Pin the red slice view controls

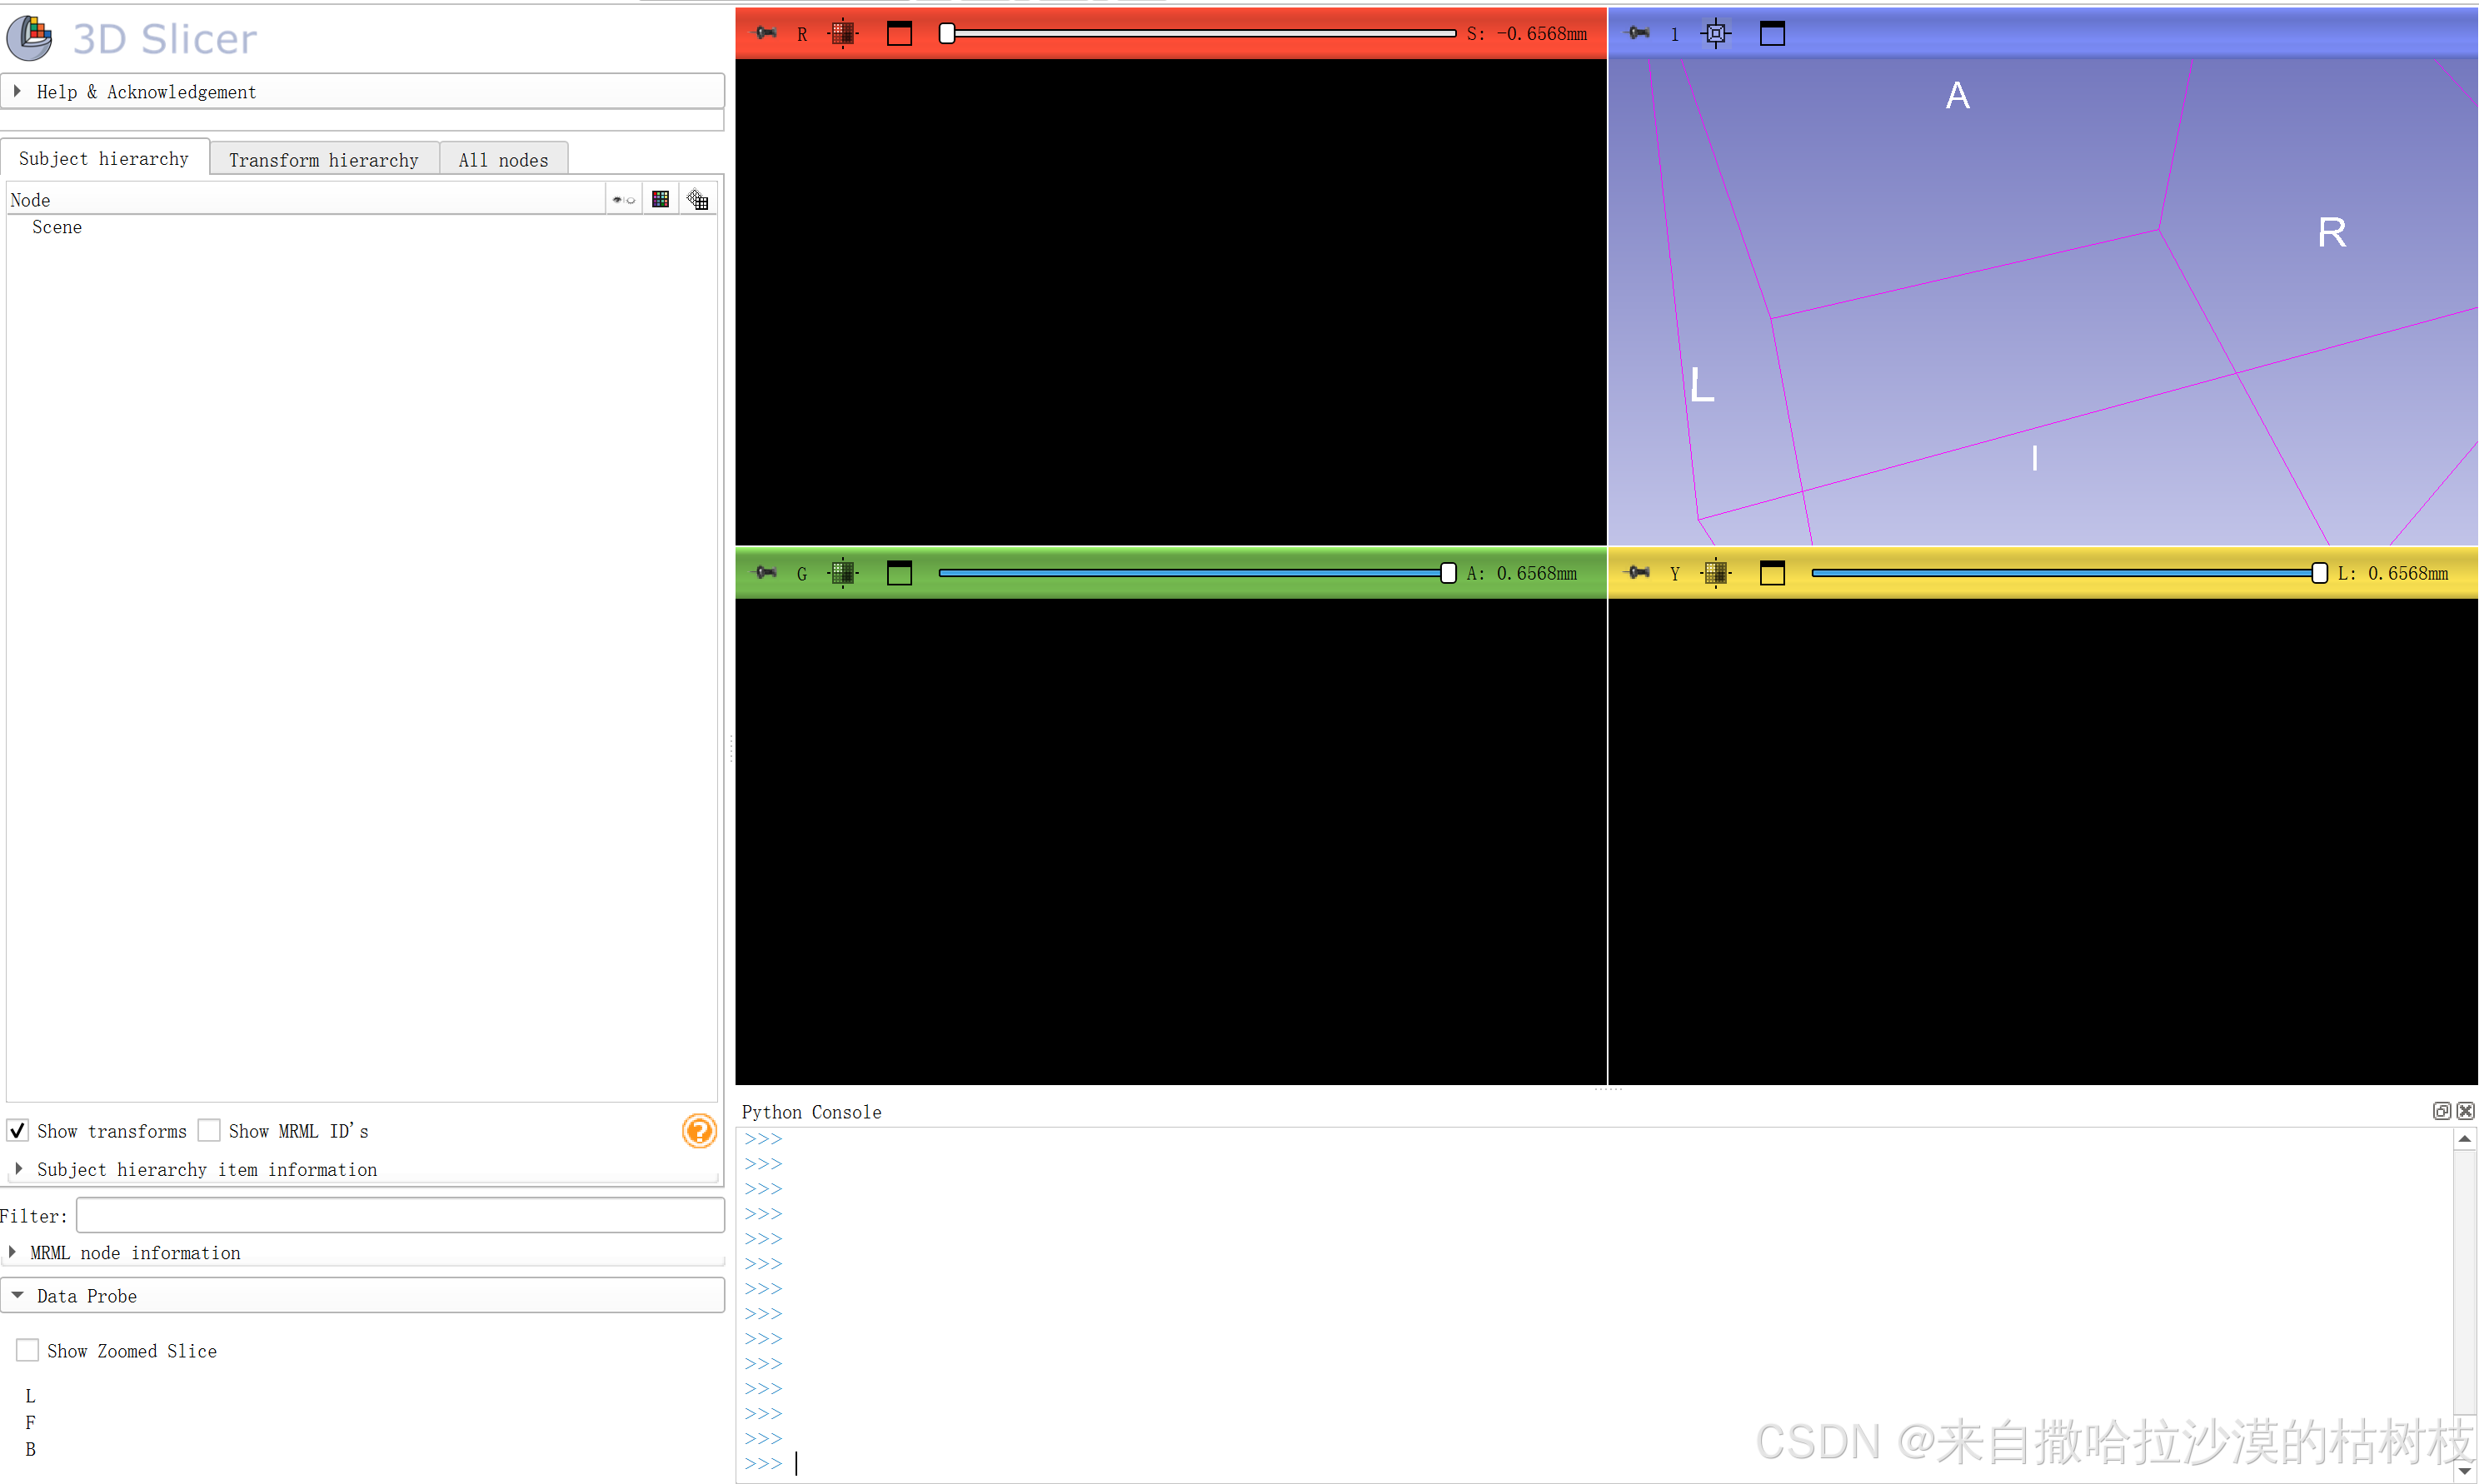765,33
